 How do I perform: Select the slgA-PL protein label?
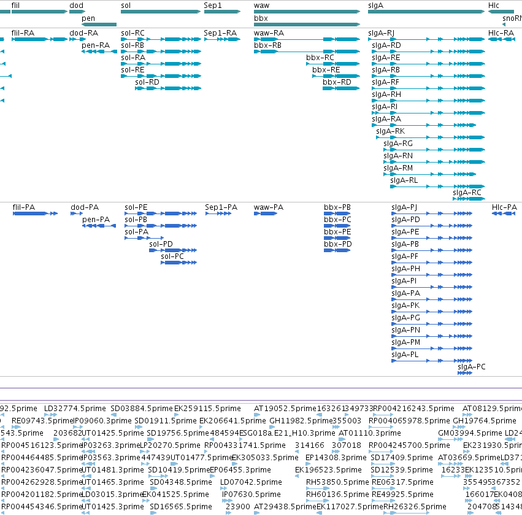click(x=405, y=355)
